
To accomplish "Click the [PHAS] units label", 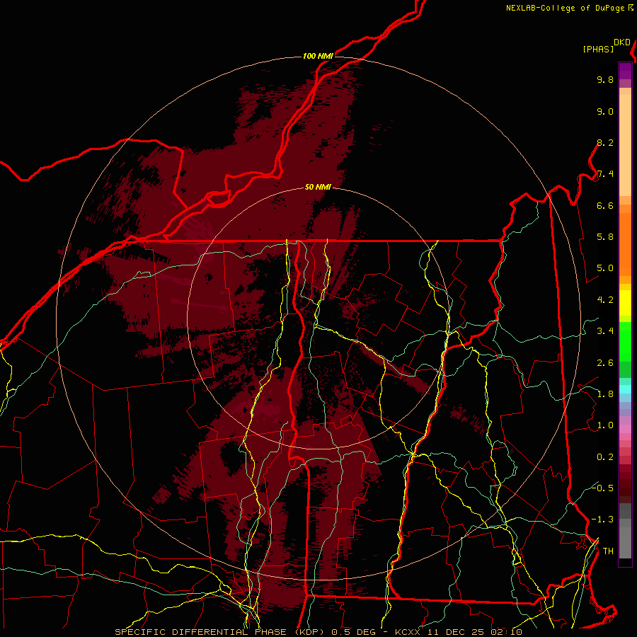I will point(598,49).
